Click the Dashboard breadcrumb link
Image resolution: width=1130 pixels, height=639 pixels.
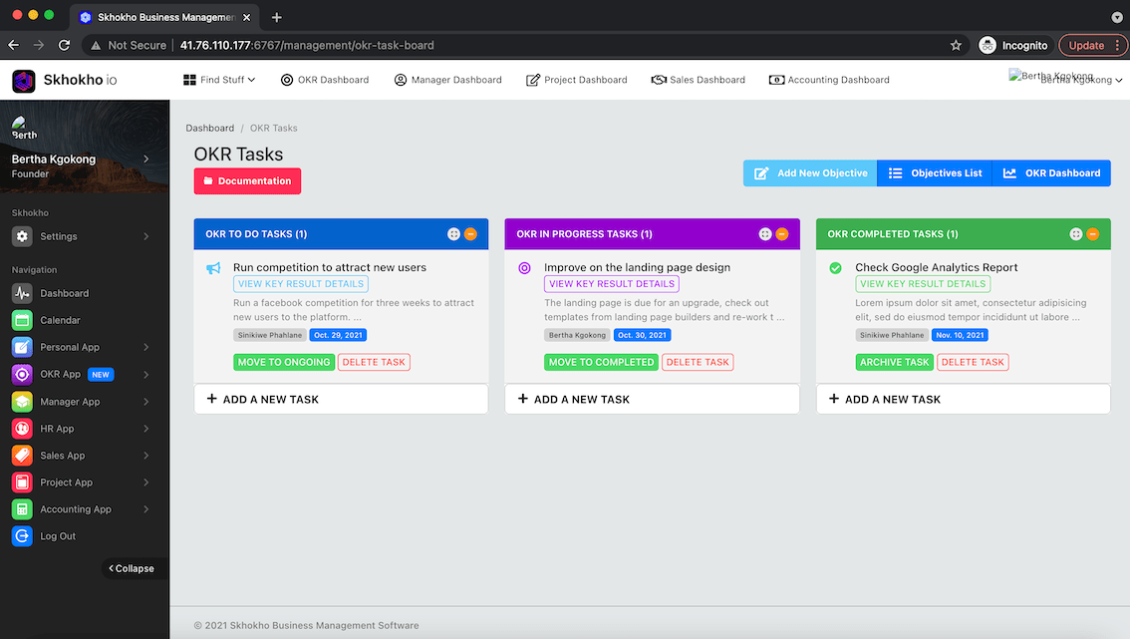coord(209,128)
